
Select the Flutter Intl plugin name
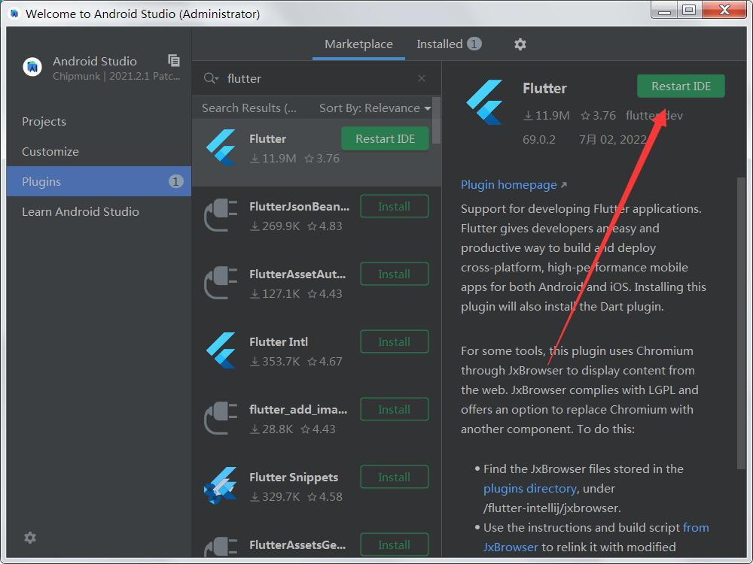click(x=279, y=341)
